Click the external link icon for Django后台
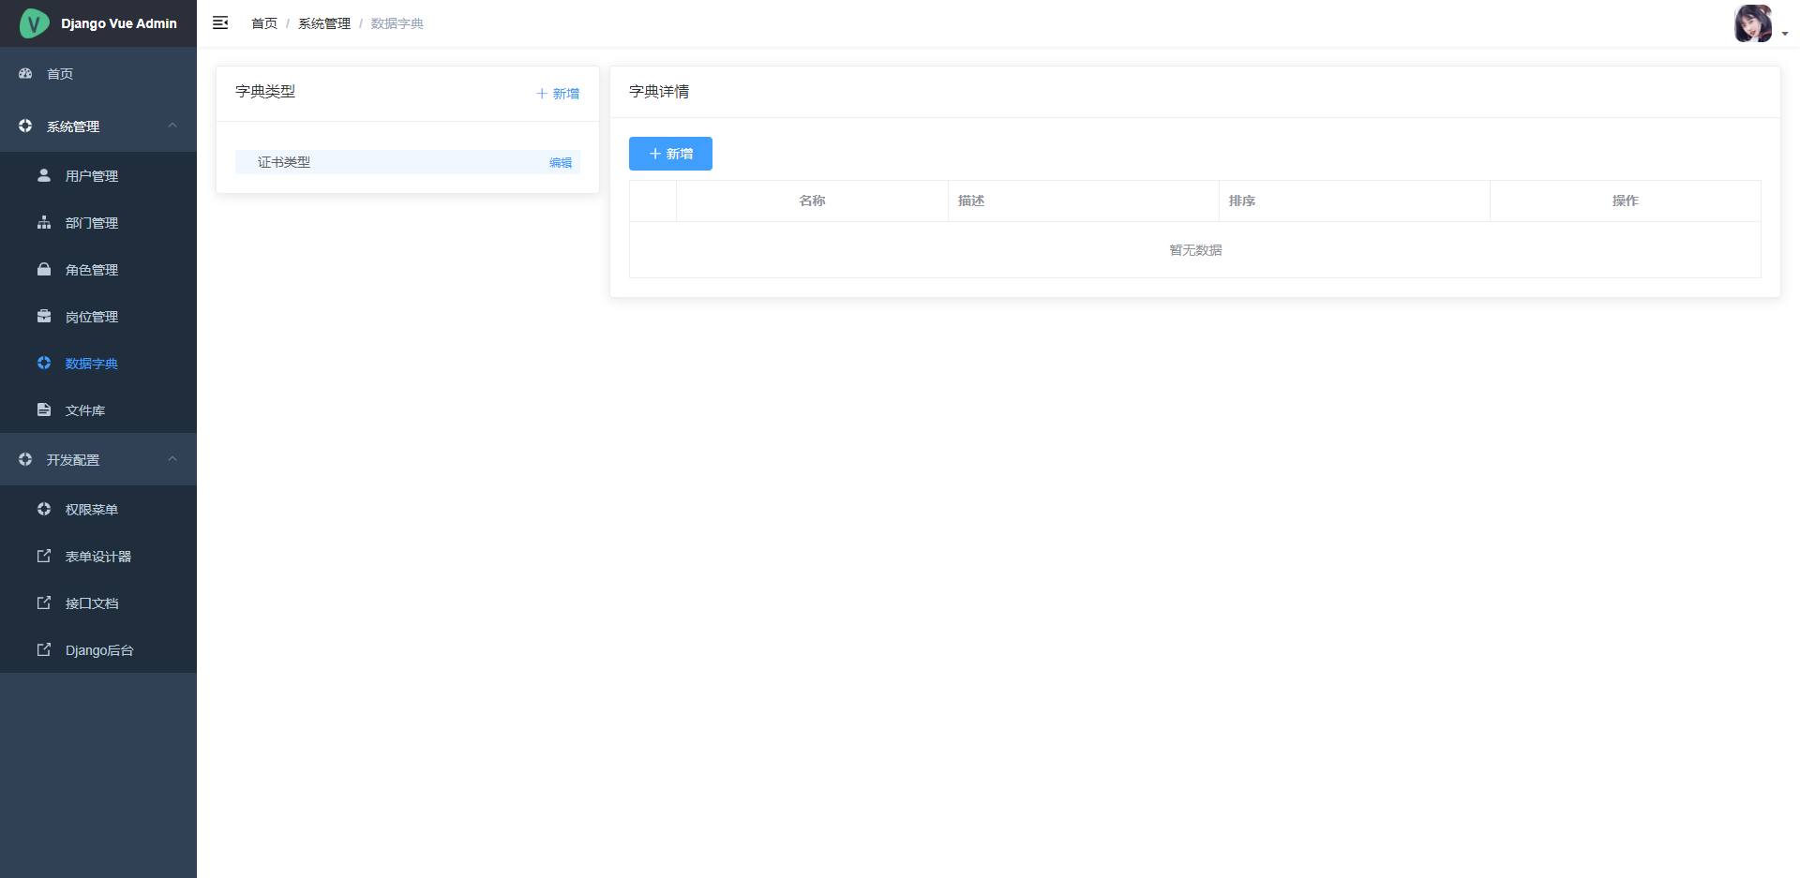The width and height of the screenshot is (1800, 878). 44,649
